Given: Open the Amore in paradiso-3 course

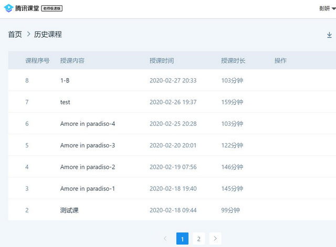Looking at the screenshot, I should pos(87,145).
